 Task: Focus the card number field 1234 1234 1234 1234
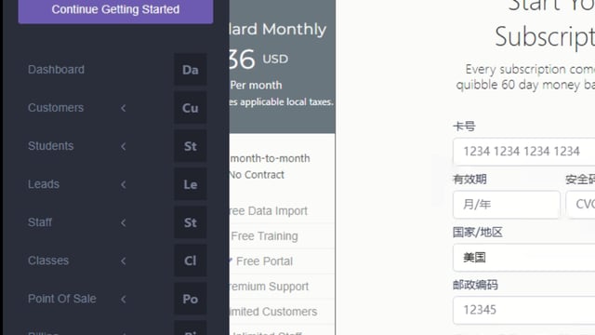[524, 152]
